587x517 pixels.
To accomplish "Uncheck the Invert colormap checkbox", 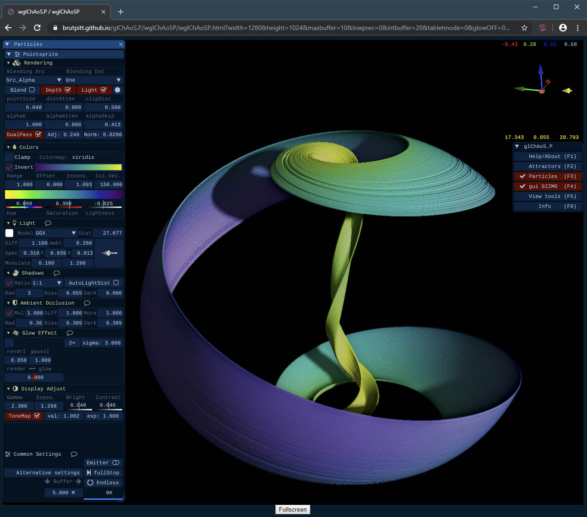I will pos(9,167).
